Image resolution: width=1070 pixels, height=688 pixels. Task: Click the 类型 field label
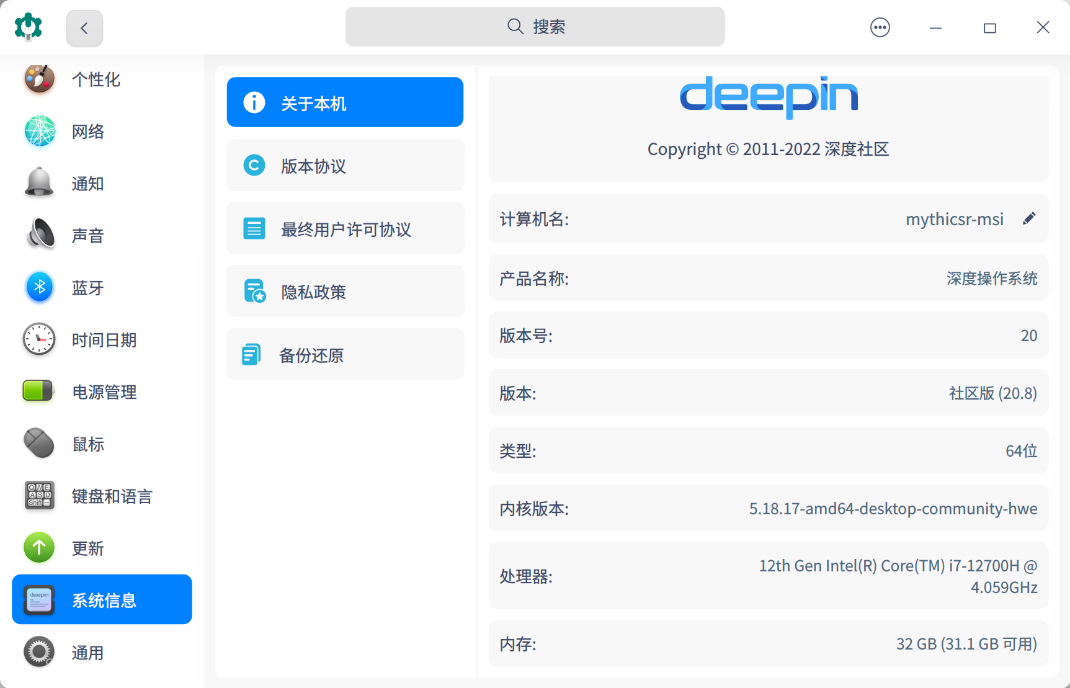click(x=518, y=451)
